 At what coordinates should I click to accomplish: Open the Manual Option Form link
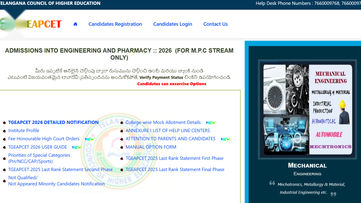coord(151,147)
